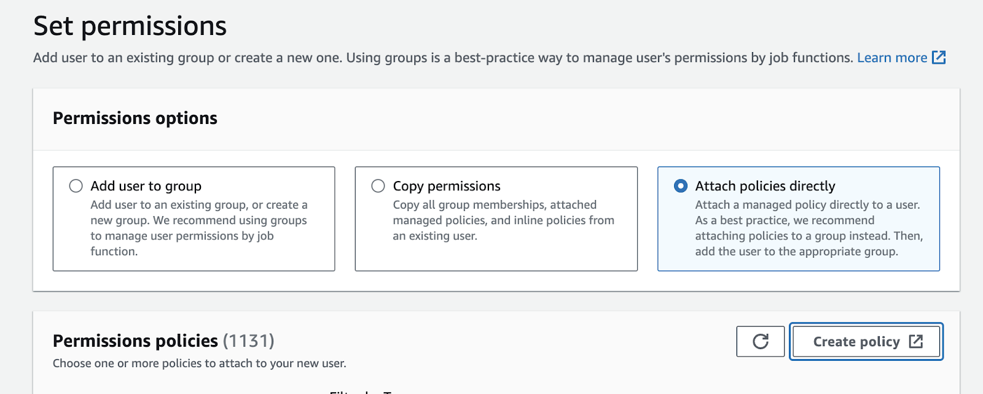Select the Add user to group radio button
The image size is (983, 394).
tap(76, 186)
